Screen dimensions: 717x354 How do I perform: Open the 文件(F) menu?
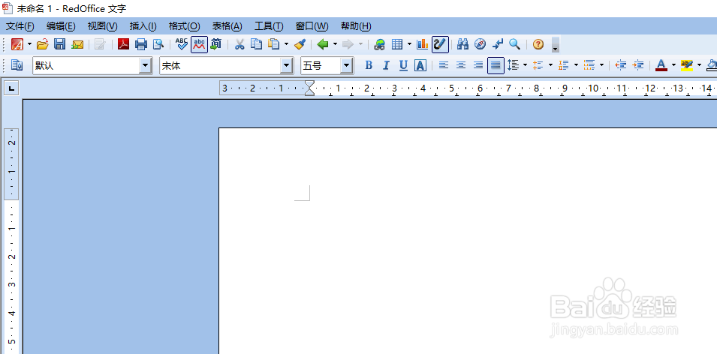point(20,26)
